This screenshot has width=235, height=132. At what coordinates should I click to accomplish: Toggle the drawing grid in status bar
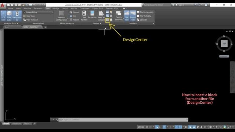147,127
